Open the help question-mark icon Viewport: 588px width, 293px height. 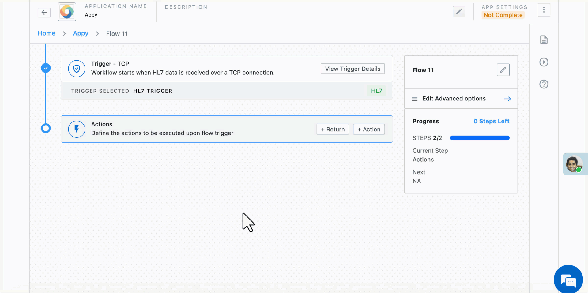tap(544, 84)
